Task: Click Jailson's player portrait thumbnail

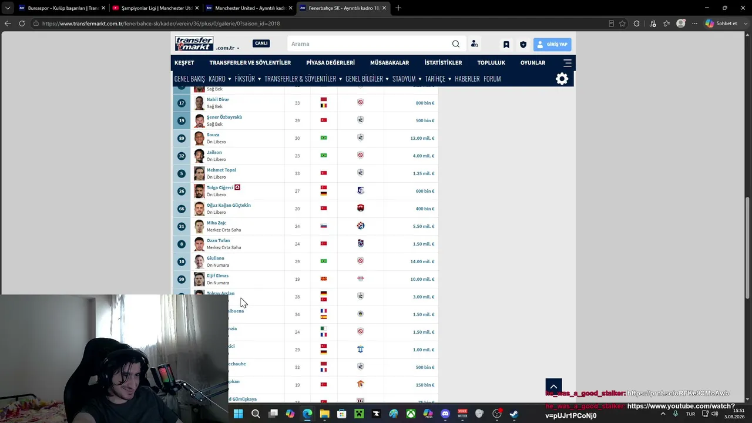Action: (x=199, y=156)
